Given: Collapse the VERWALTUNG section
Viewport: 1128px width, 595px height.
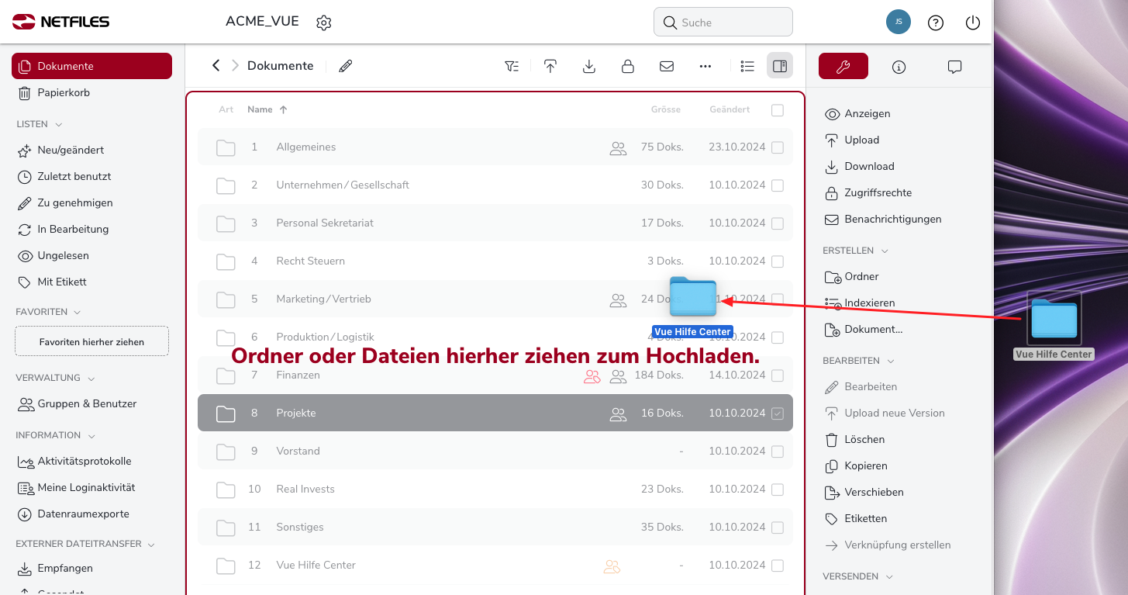Looking at the screenshot, I should pos(91,379).
